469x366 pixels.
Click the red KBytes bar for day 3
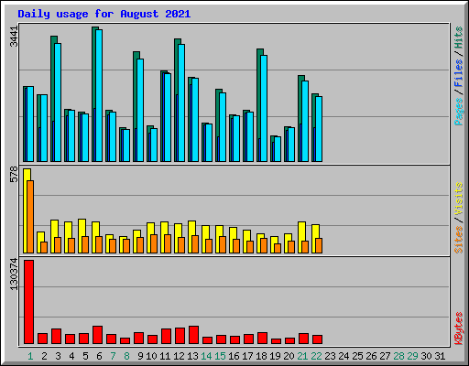tap(57, 336)
